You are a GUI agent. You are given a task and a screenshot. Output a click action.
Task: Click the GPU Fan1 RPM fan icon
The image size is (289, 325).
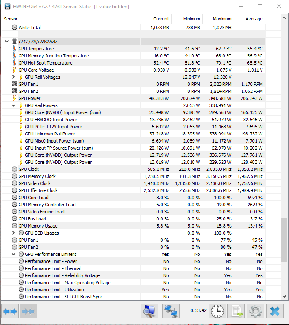15,84
